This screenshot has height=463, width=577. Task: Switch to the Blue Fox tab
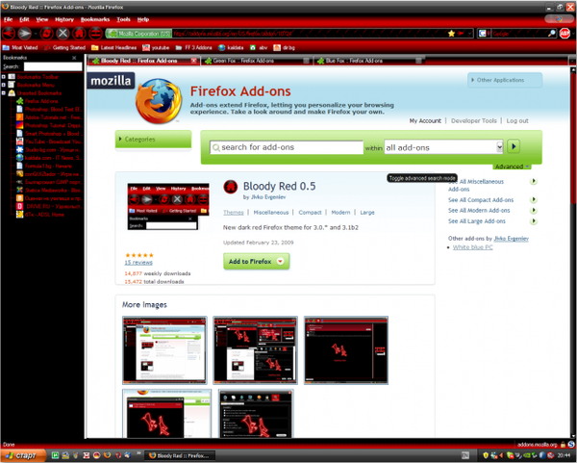tap(368, 61)
